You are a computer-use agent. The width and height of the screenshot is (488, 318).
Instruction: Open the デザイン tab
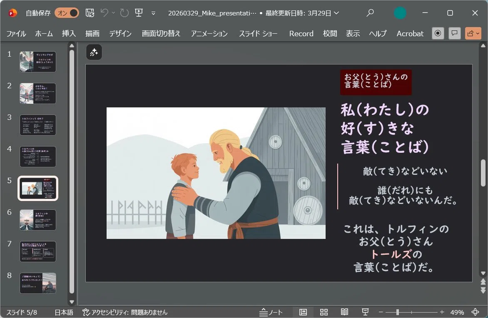pyautogui.click(x=120, y=34)
